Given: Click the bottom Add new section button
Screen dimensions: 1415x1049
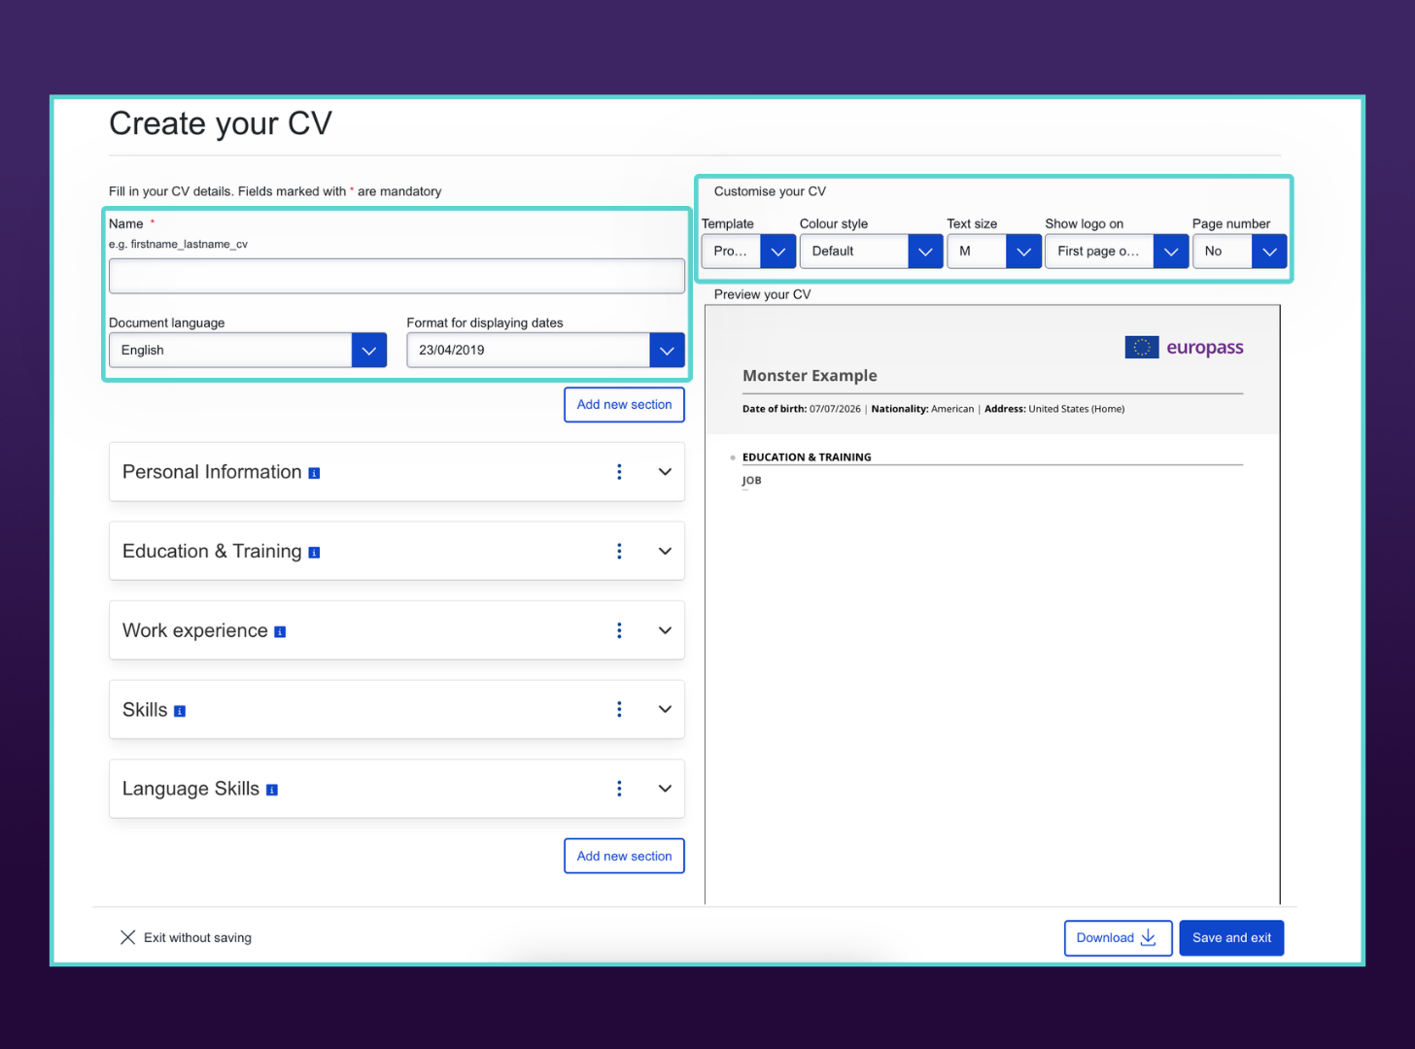Looking at the screenshot, I should (x=624, y=856).
